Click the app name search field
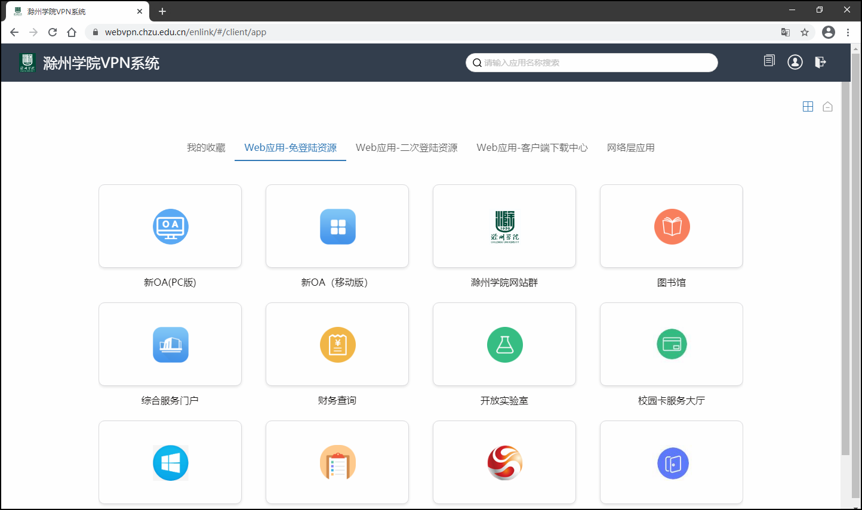This screenshot has width=862, height=510. click(592, 63)
